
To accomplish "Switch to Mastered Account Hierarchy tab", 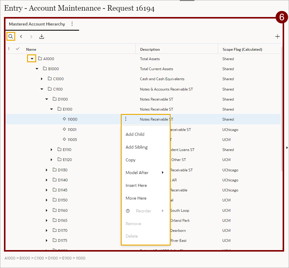I will 37,24.
